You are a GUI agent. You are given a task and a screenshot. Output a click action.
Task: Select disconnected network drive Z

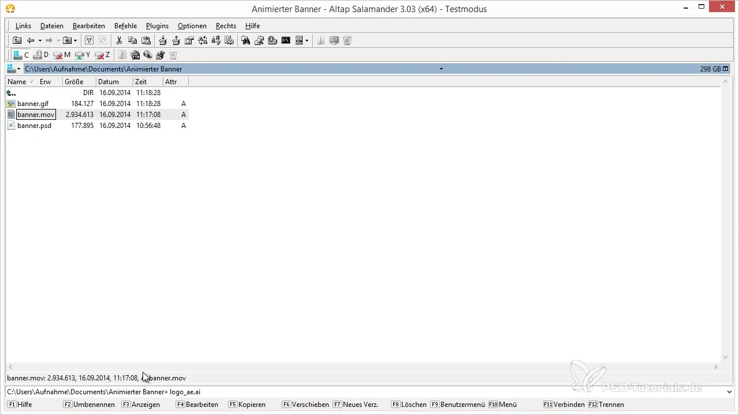pyautogui.click(x=103, y=55)
